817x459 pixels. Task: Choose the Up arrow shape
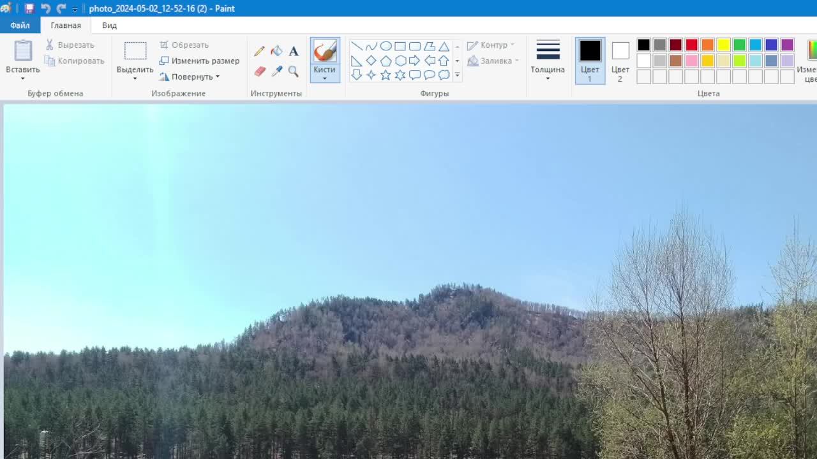444,61
